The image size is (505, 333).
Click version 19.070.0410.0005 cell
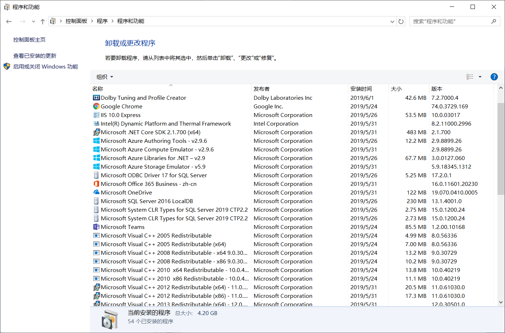(454, 192)
